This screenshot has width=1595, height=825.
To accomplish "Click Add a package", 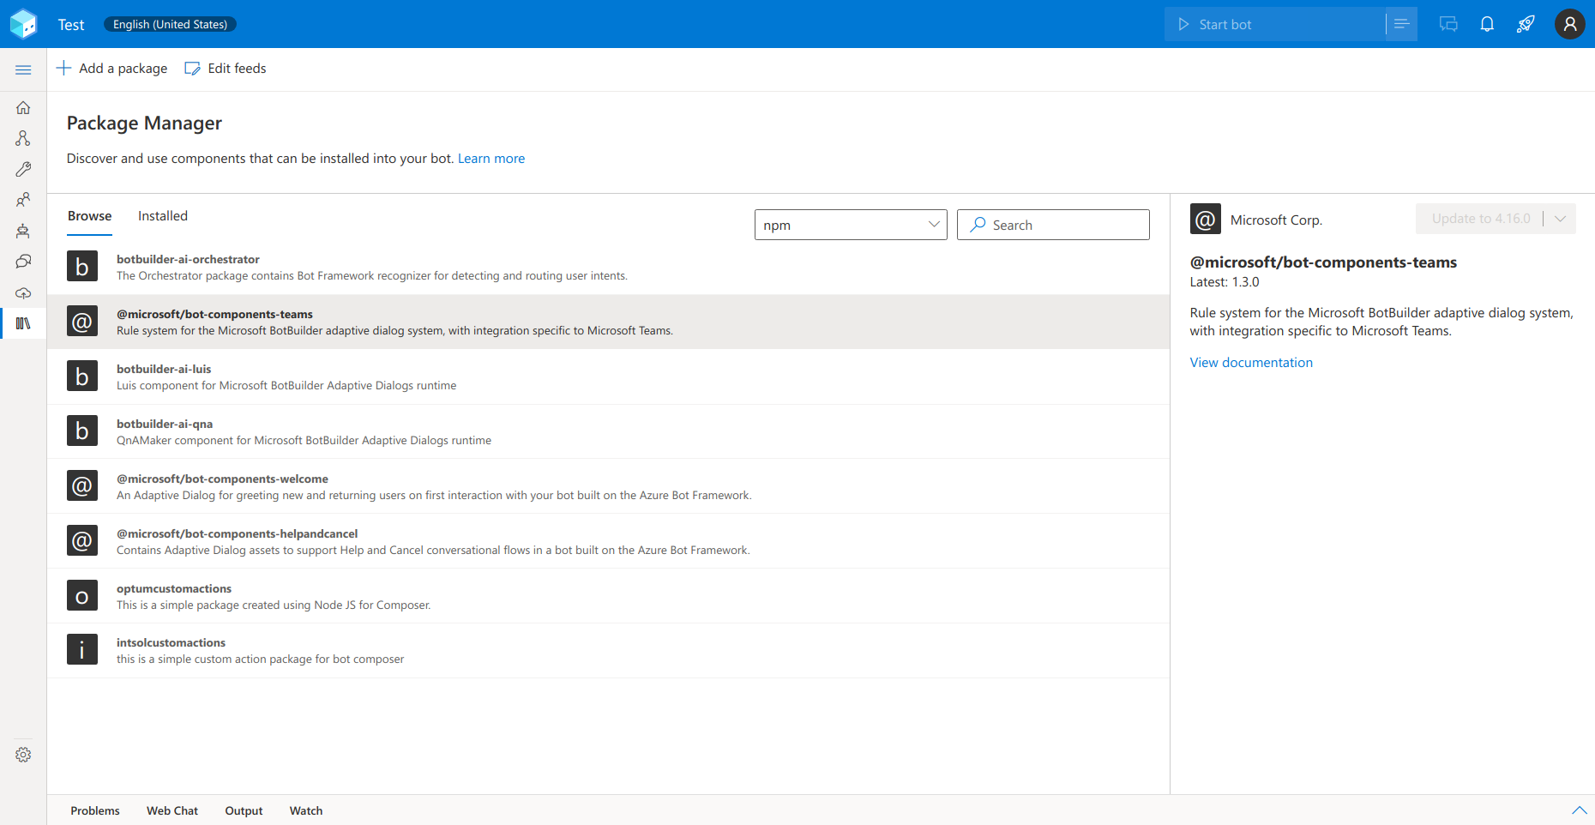I will click(x=112, y=69).
